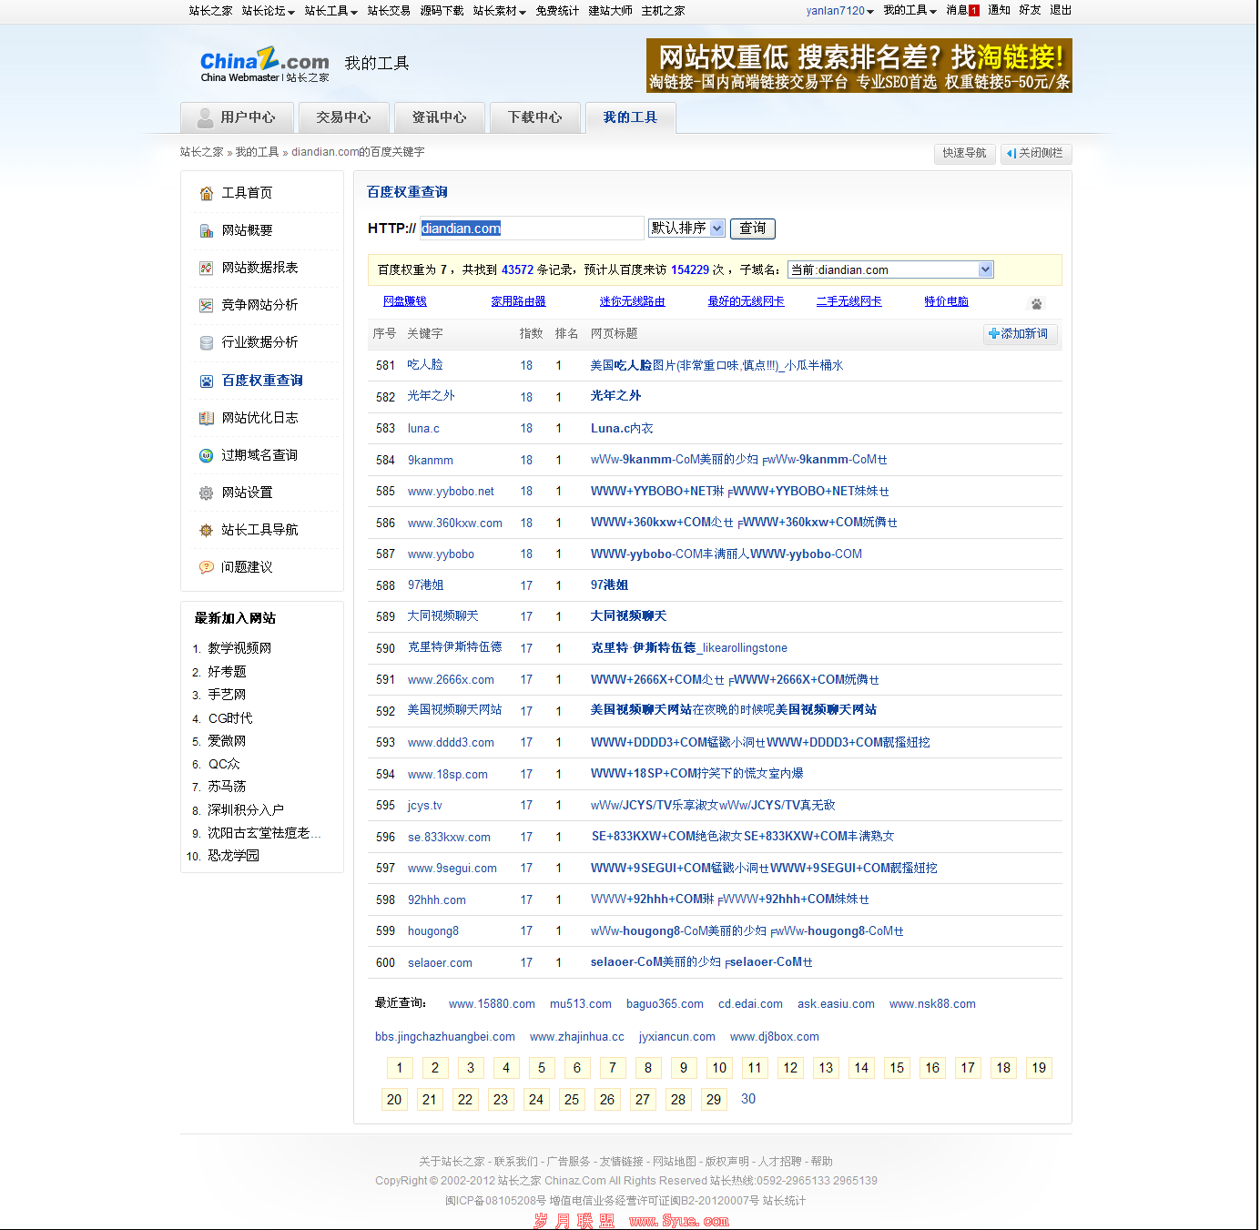Click the 淘链接 banner advertisement
The height and width of the screenshot is (1230, 1260).
(x=859, y=66)
